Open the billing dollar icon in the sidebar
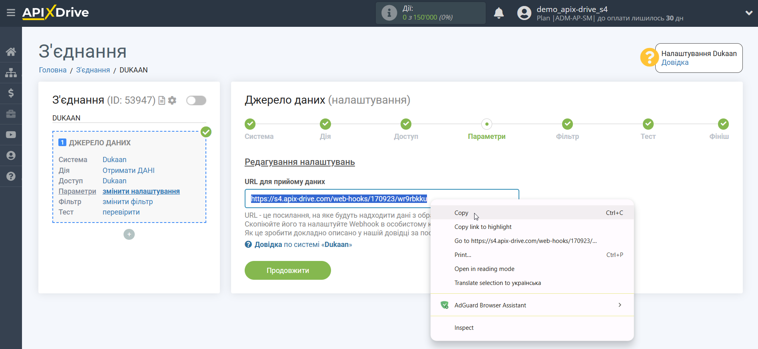Viewport: 758px width, 349px height. [11, 93]
